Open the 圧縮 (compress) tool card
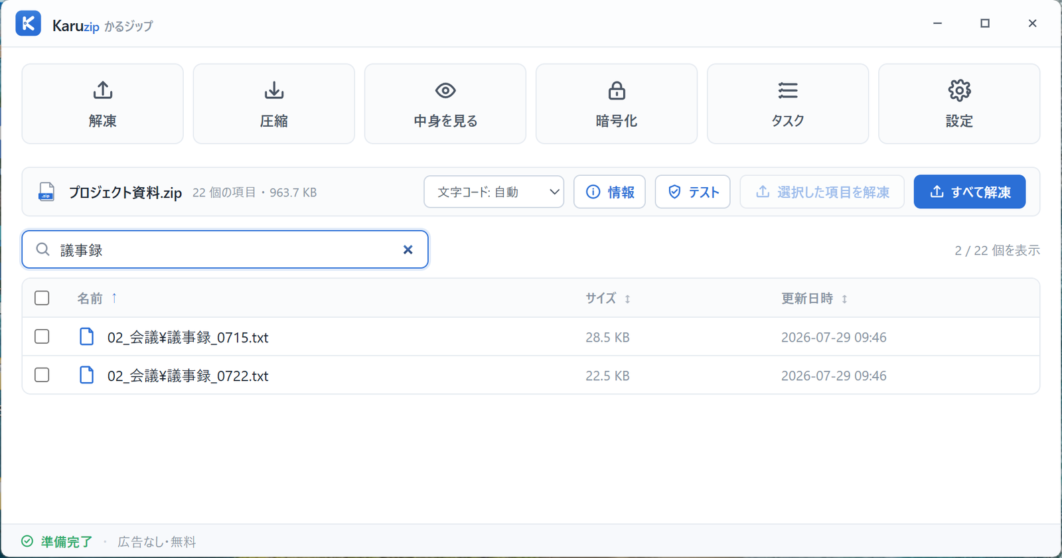Screen dimensions: 1062x558 coord(274,104)
